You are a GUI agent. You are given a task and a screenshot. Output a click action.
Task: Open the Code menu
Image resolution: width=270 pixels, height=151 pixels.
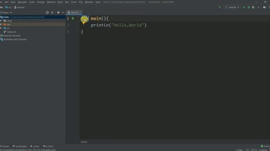point(32,2)
